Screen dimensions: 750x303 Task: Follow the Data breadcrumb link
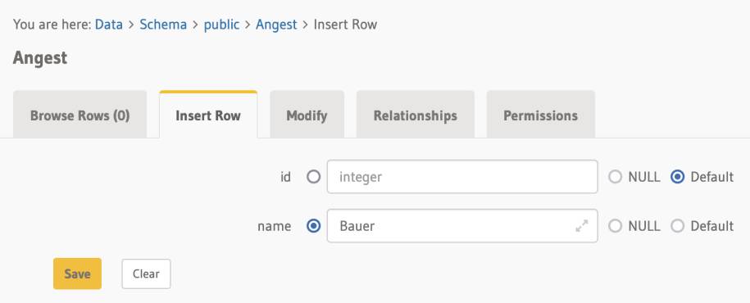coord(109,25)
